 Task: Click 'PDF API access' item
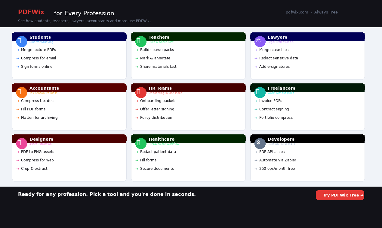pyautogui.click(x=273, y=152)
